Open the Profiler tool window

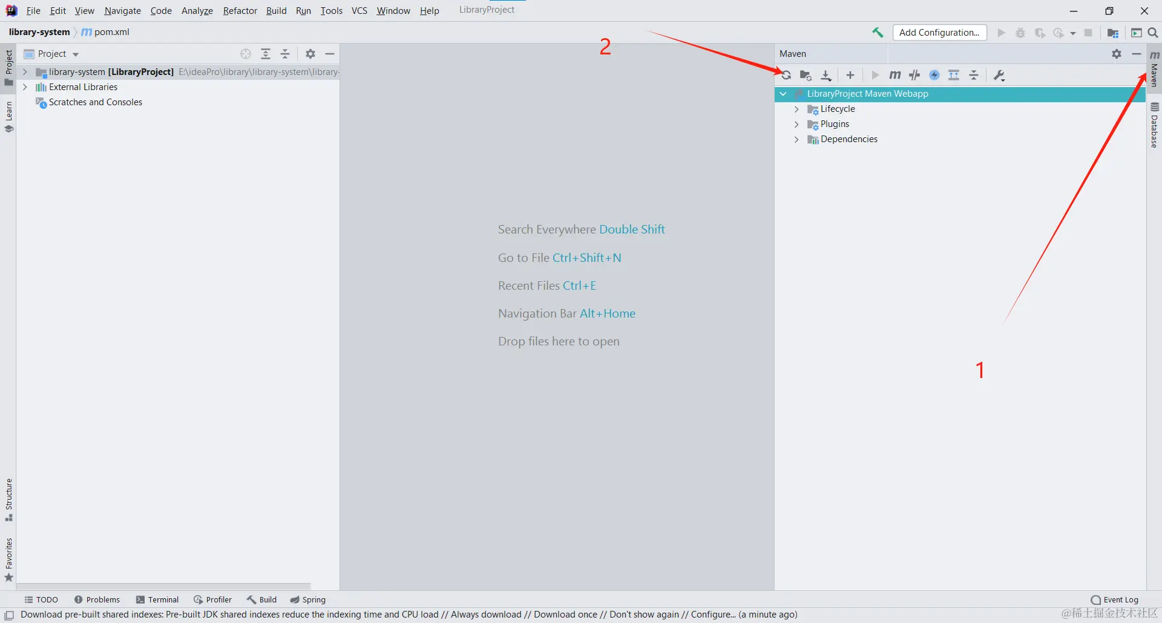click(x=212, y=599)
